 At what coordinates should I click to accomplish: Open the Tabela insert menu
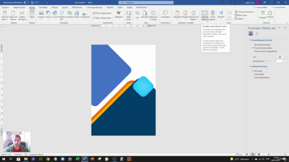click(32, 15)
